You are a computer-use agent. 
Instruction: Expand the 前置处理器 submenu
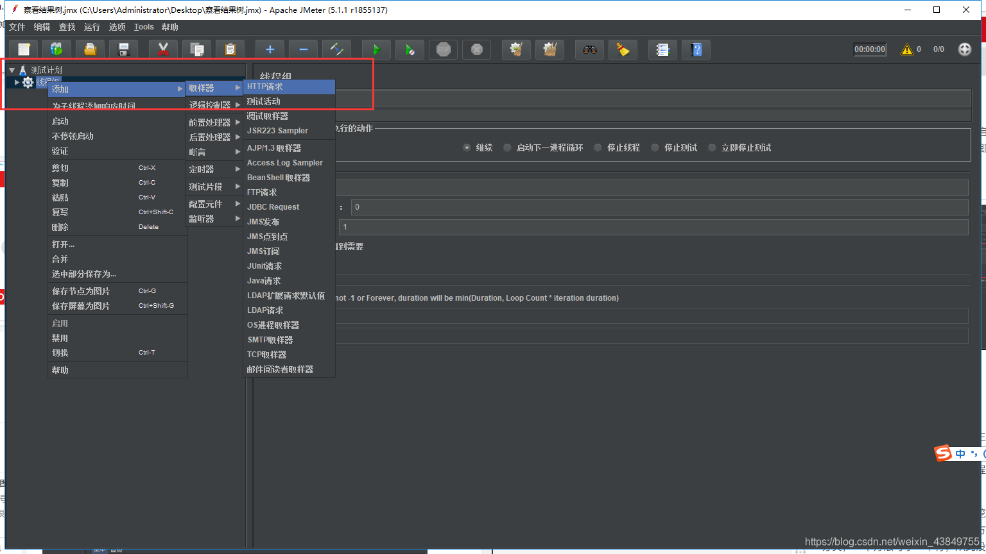(x=214, y=122)
